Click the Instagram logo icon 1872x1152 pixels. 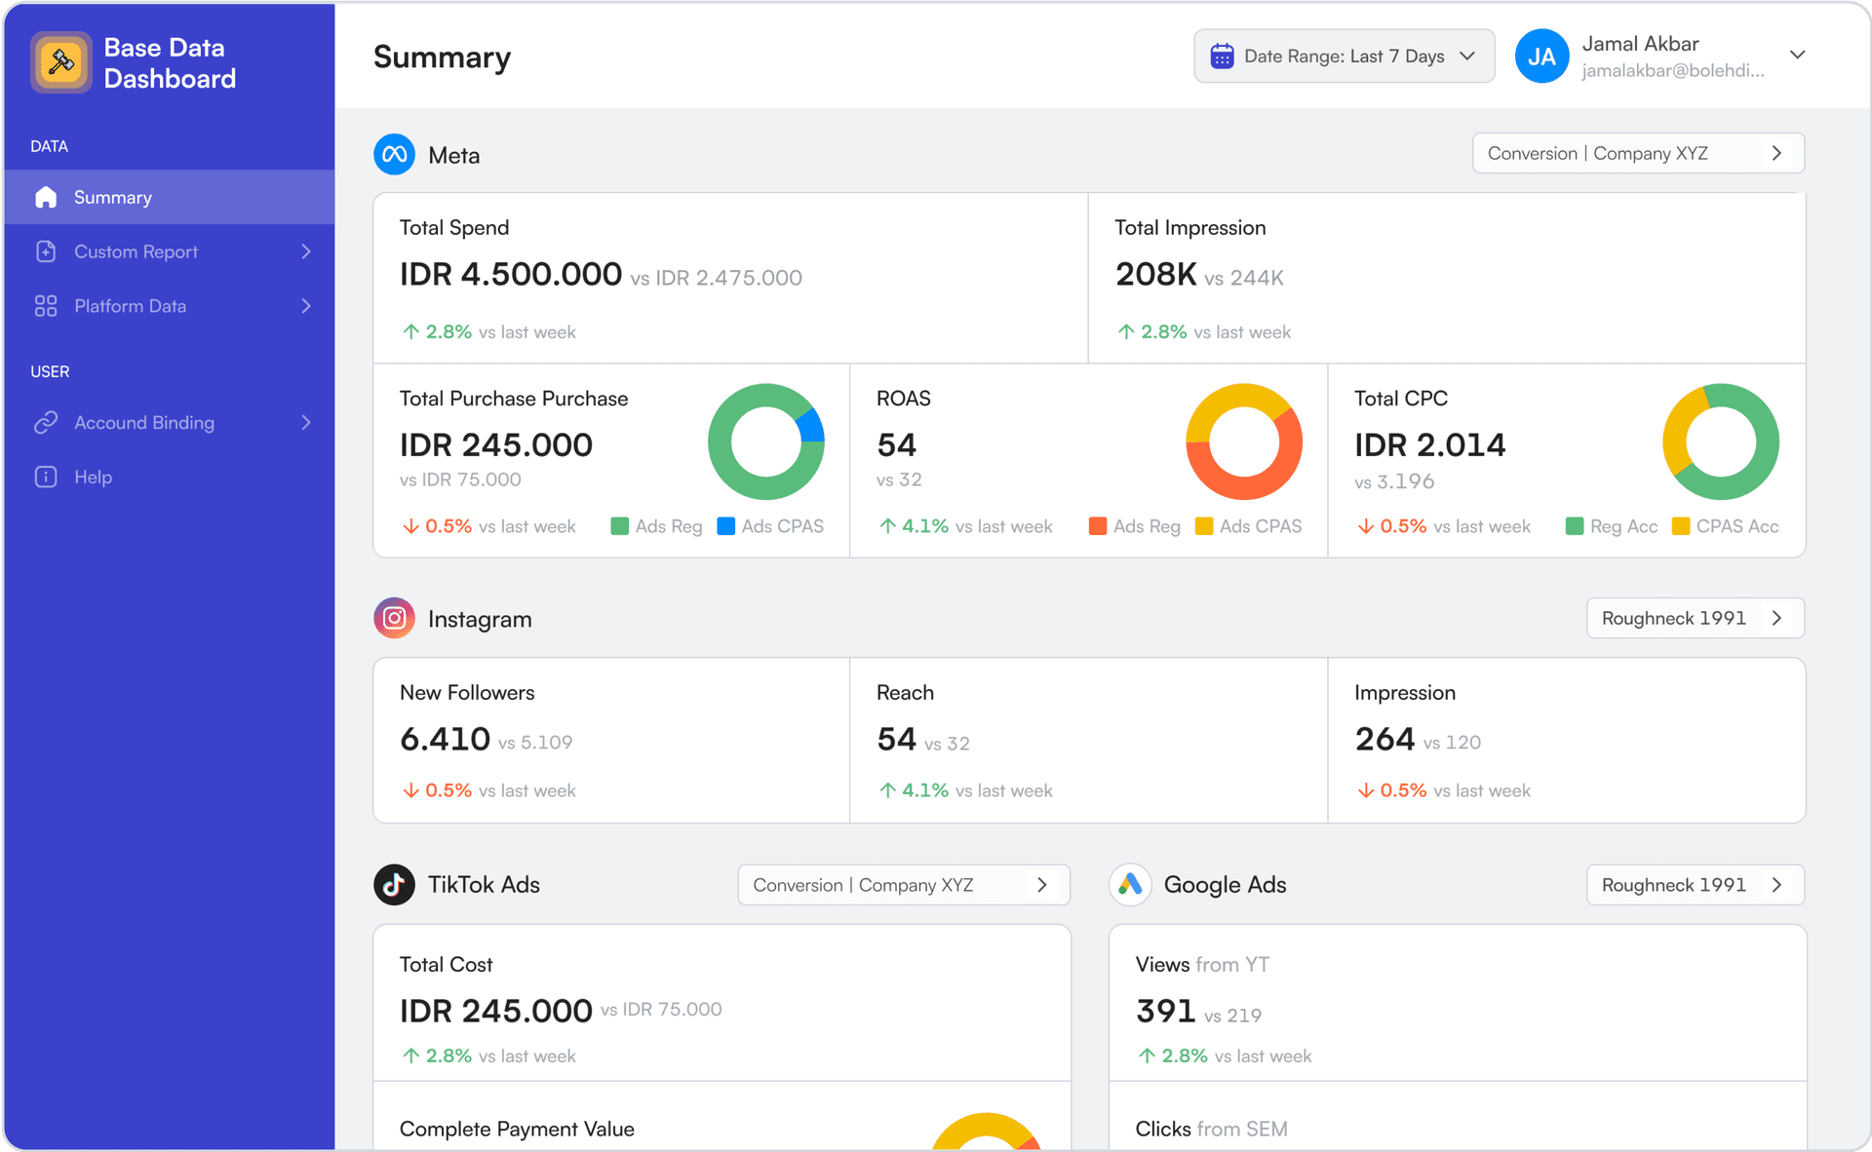[394, 618]
